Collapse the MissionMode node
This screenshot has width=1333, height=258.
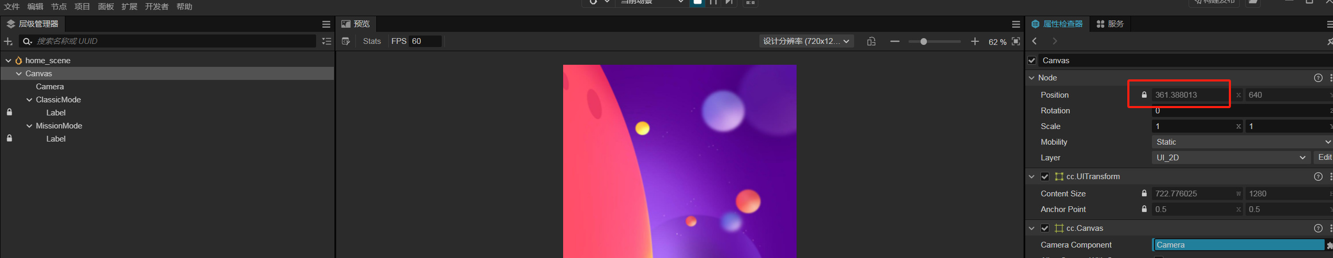(x=29, y=126)
